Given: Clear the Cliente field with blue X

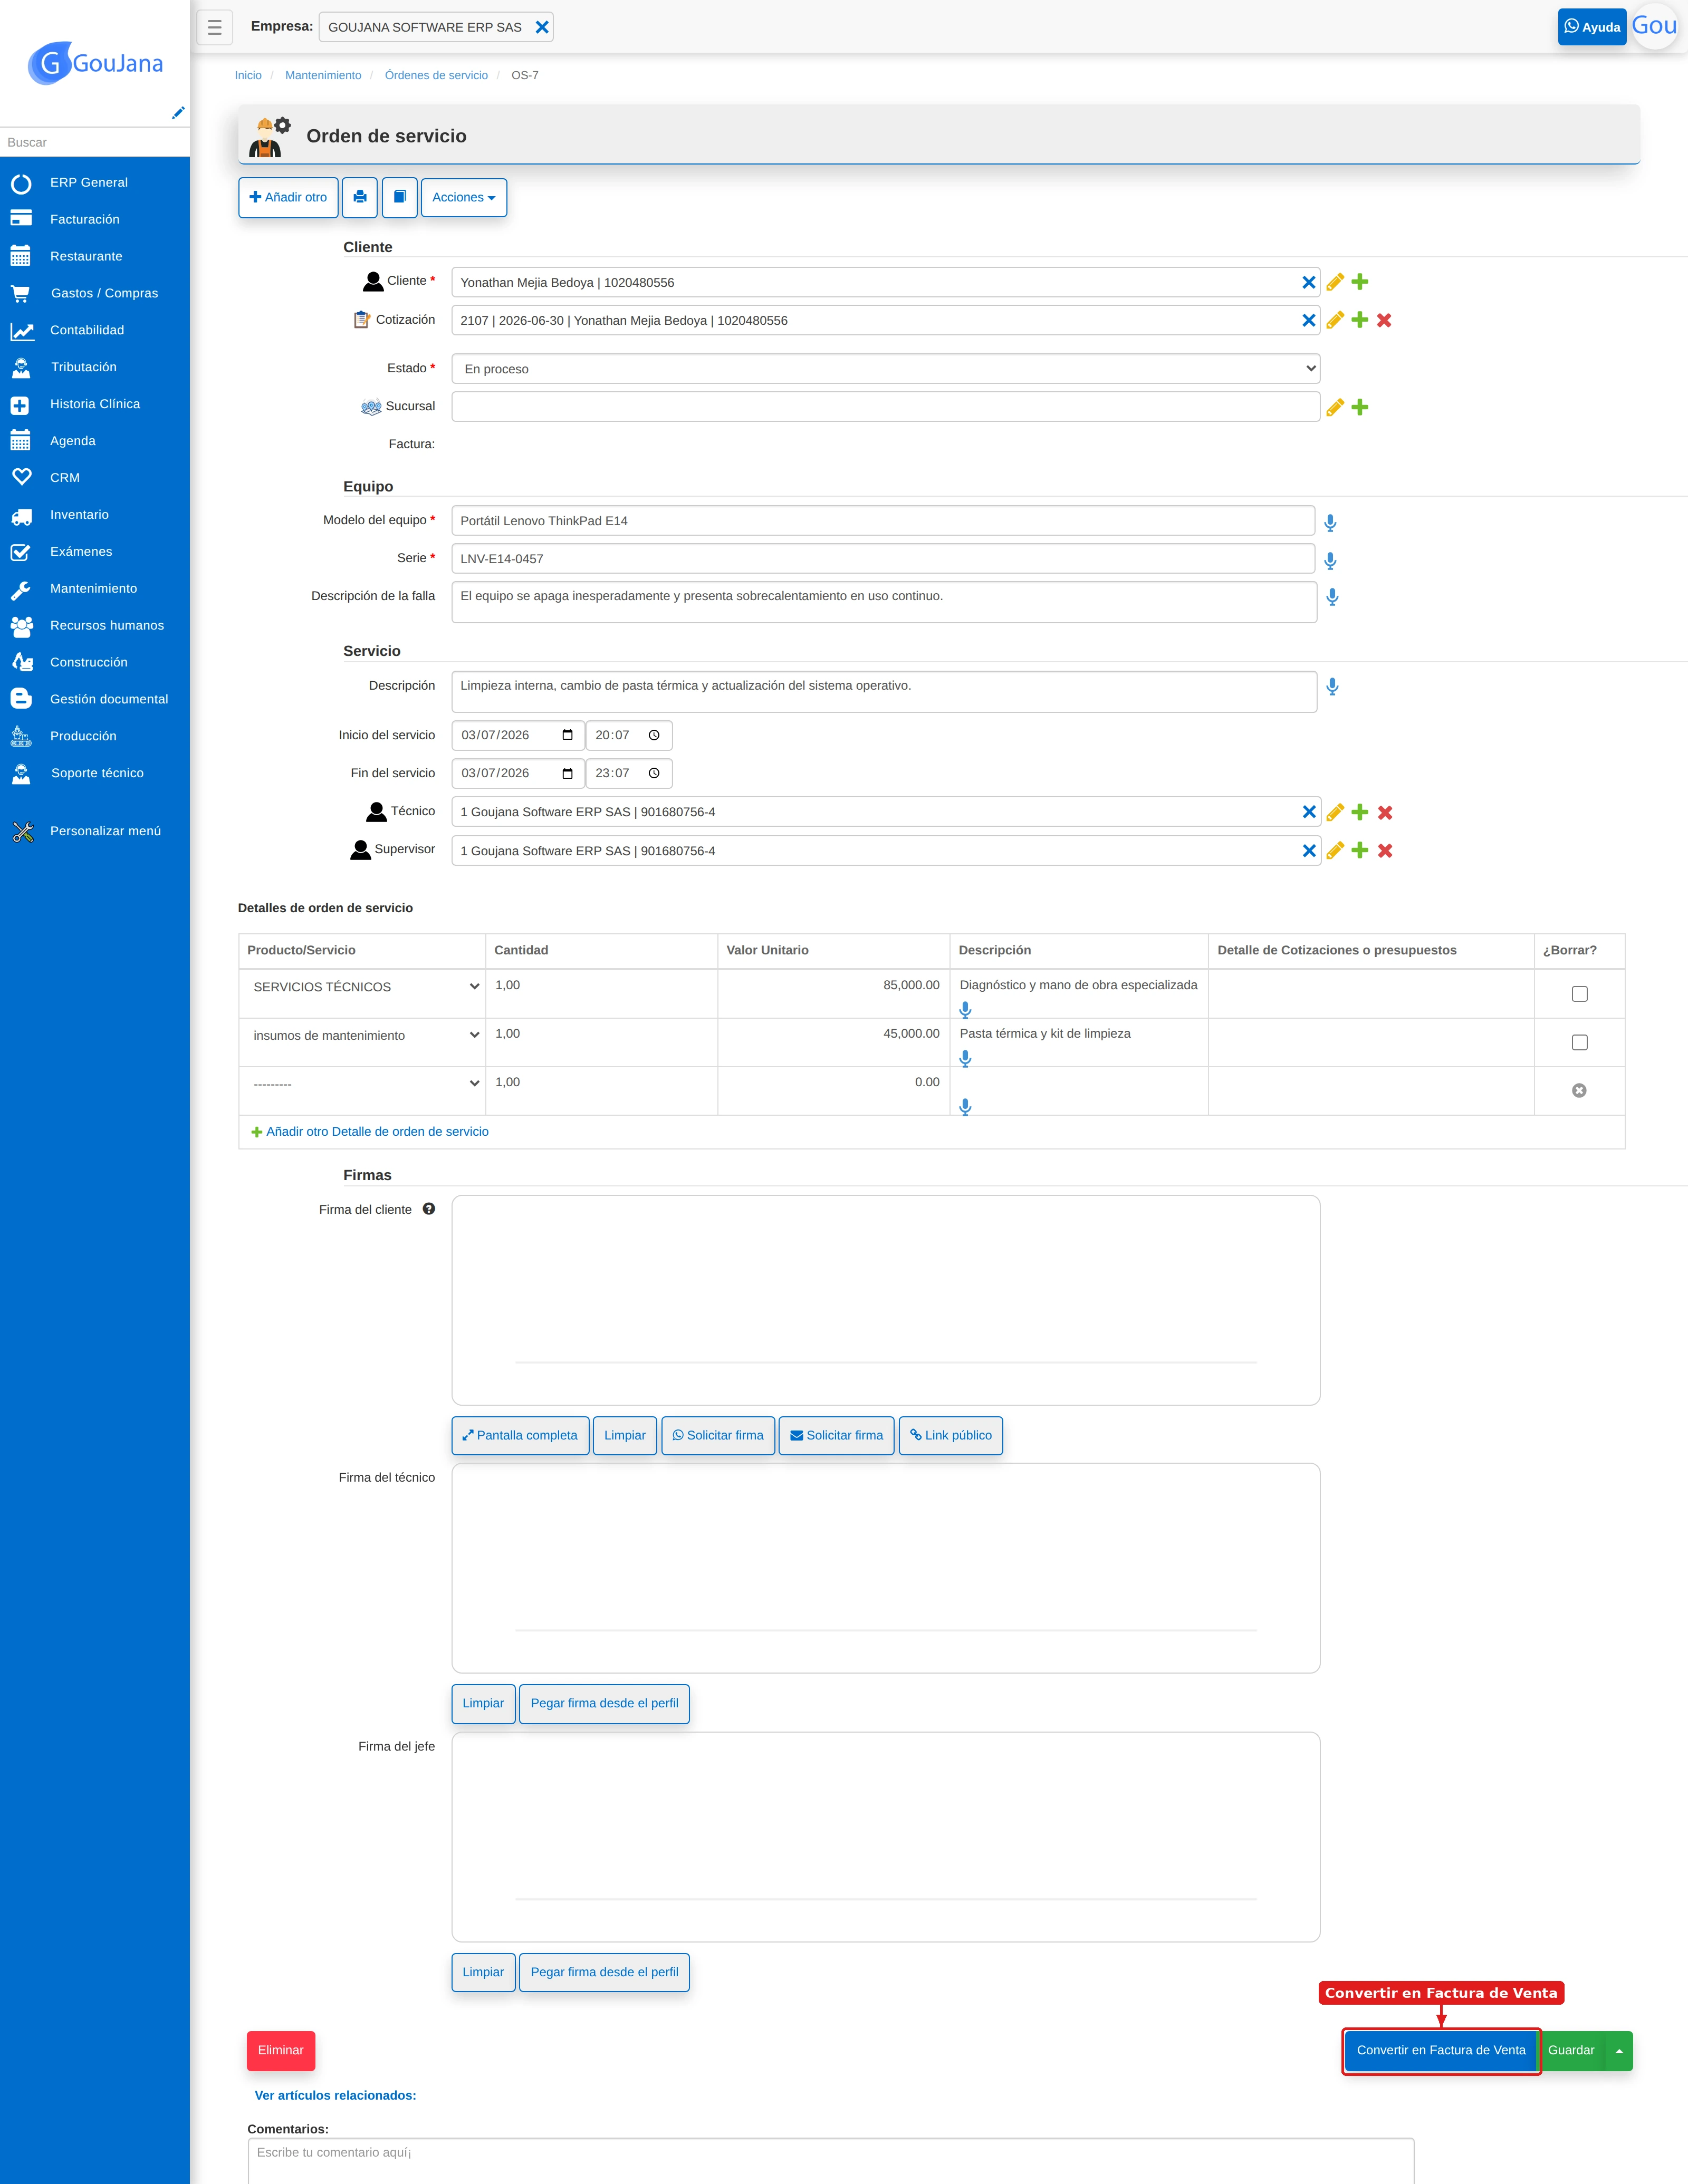Looking at the screenshot, I should tap(1308, 282).
